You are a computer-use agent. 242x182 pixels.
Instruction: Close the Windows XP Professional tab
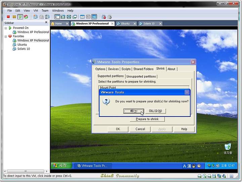112,24
